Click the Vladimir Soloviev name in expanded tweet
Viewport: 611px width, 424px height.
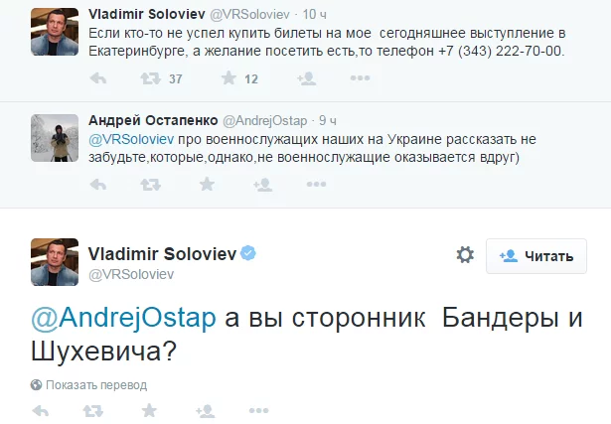[x=163, y=253]
